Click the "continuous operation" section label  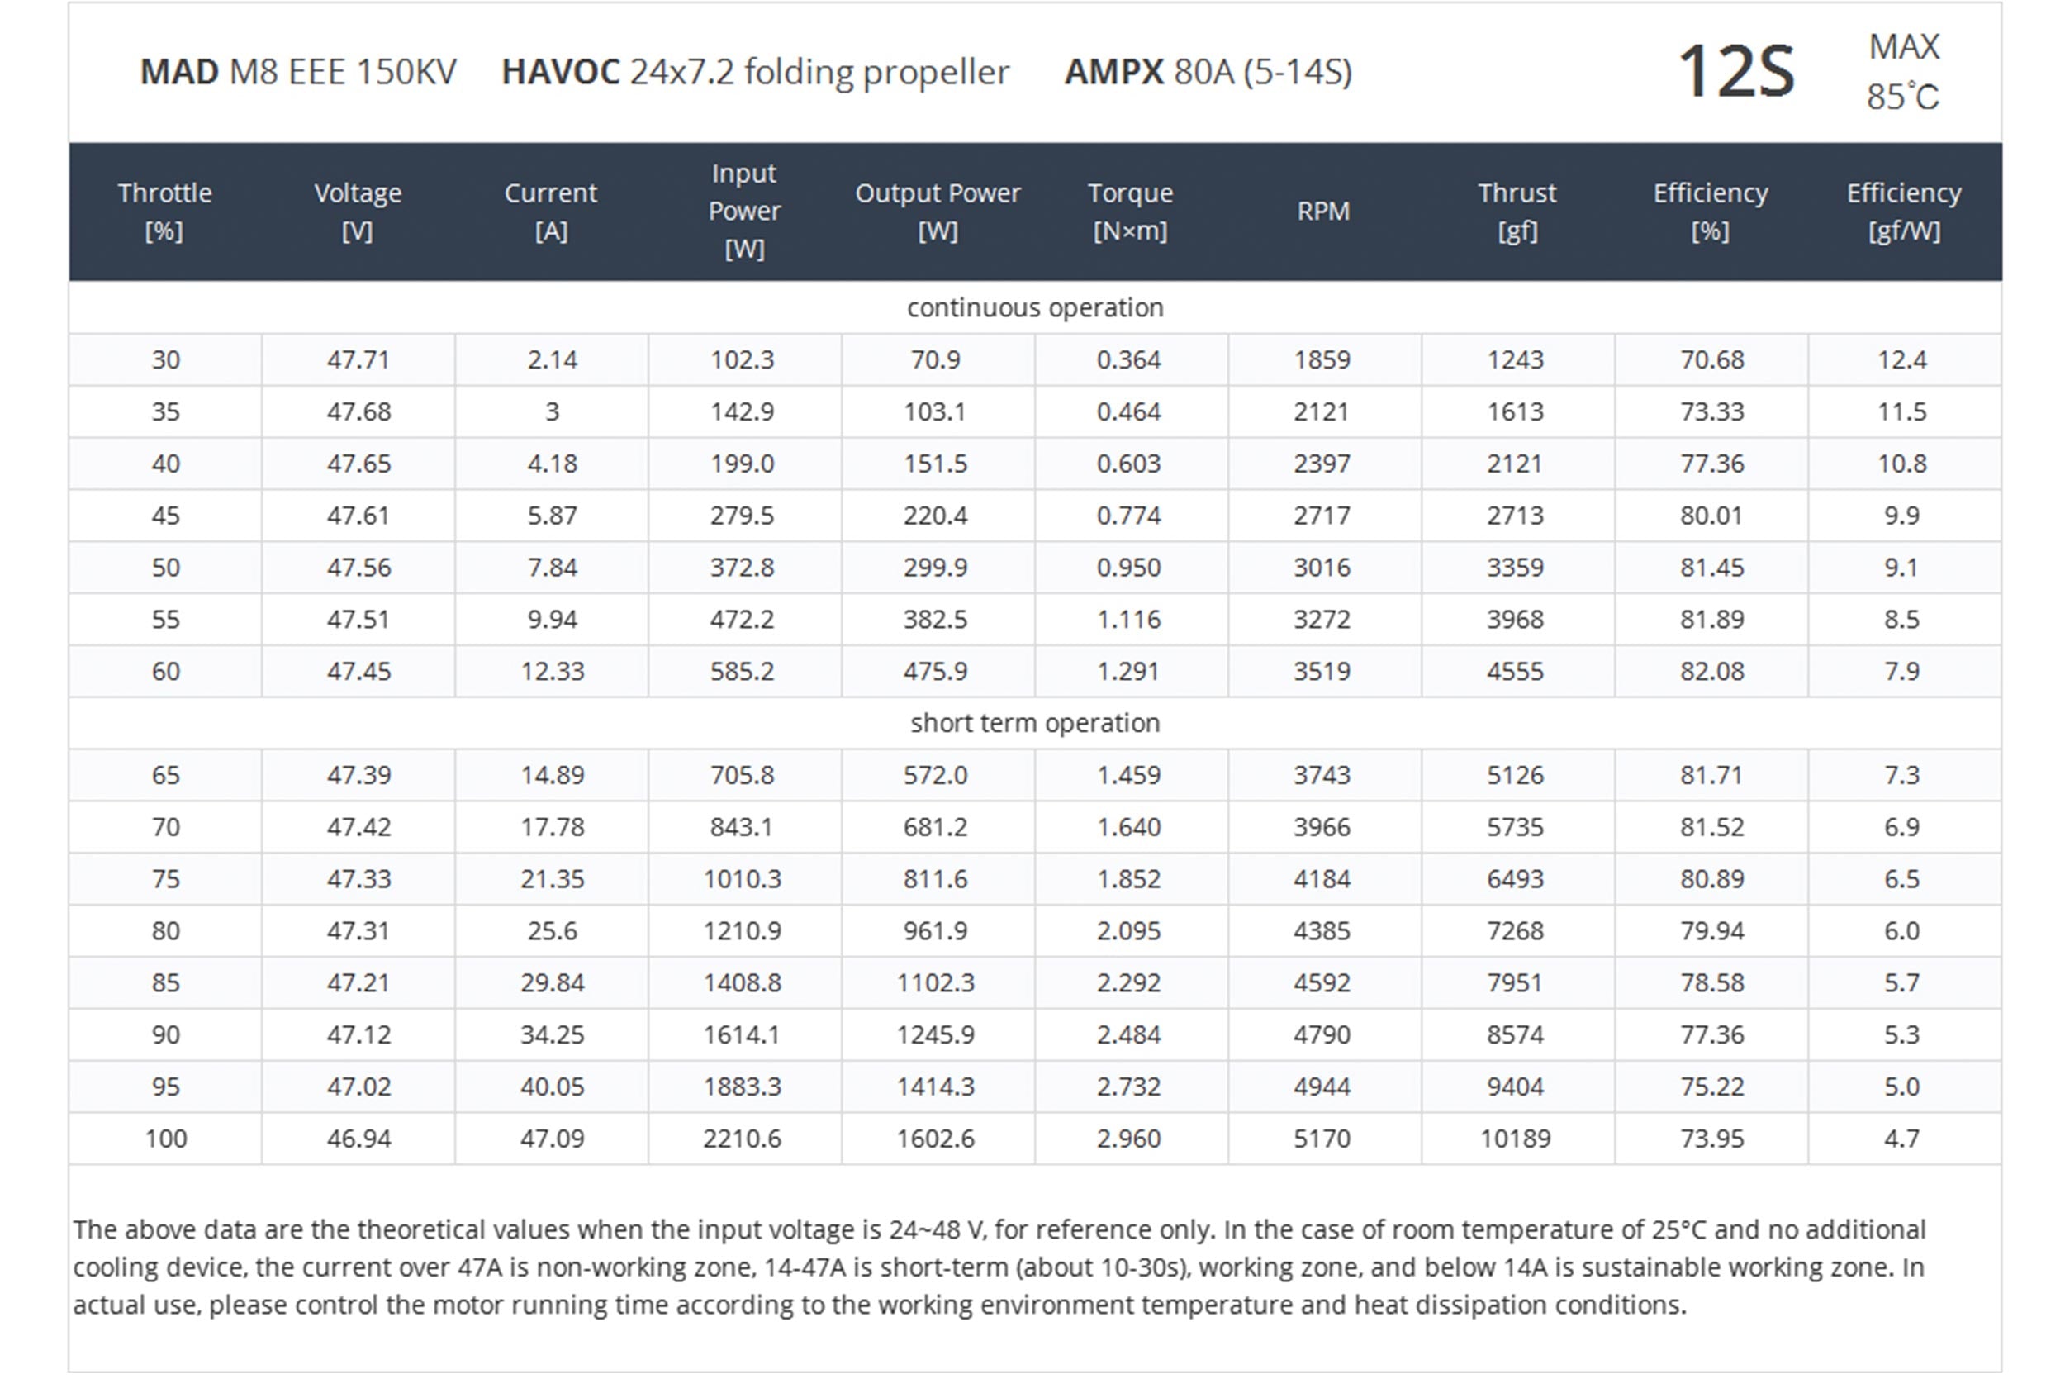[x=1035, y=307]
